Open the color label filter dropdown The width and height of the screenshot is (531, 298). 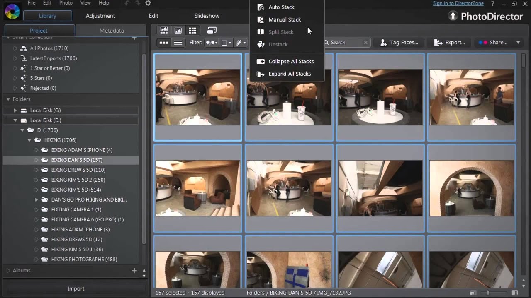pos(227,43)
